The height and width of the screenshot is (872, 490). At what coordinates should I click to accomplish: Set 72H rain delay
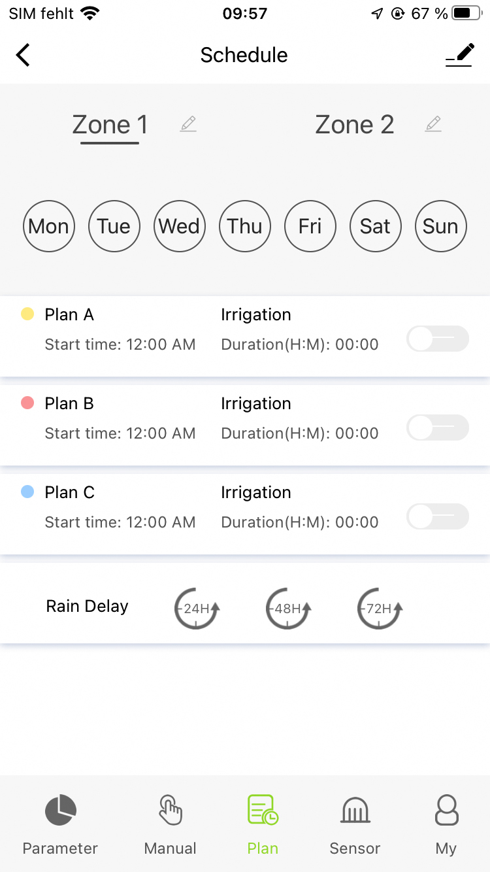click(380, 609)
